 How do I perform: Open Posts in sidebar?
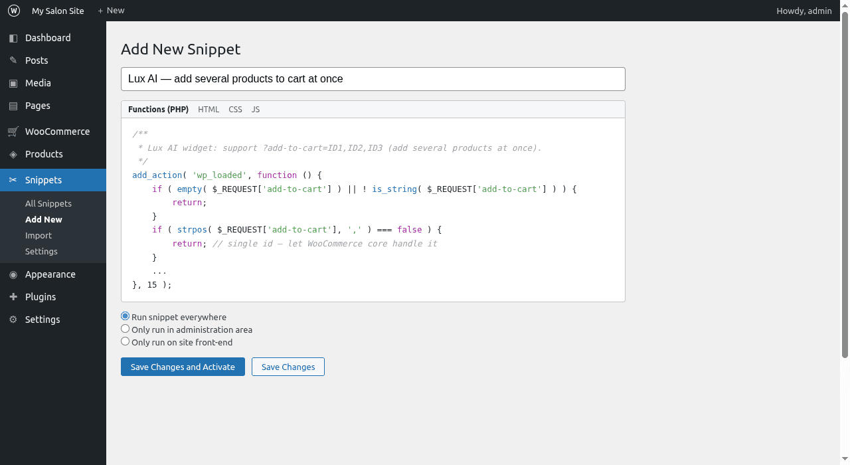[x=53, y=60]
